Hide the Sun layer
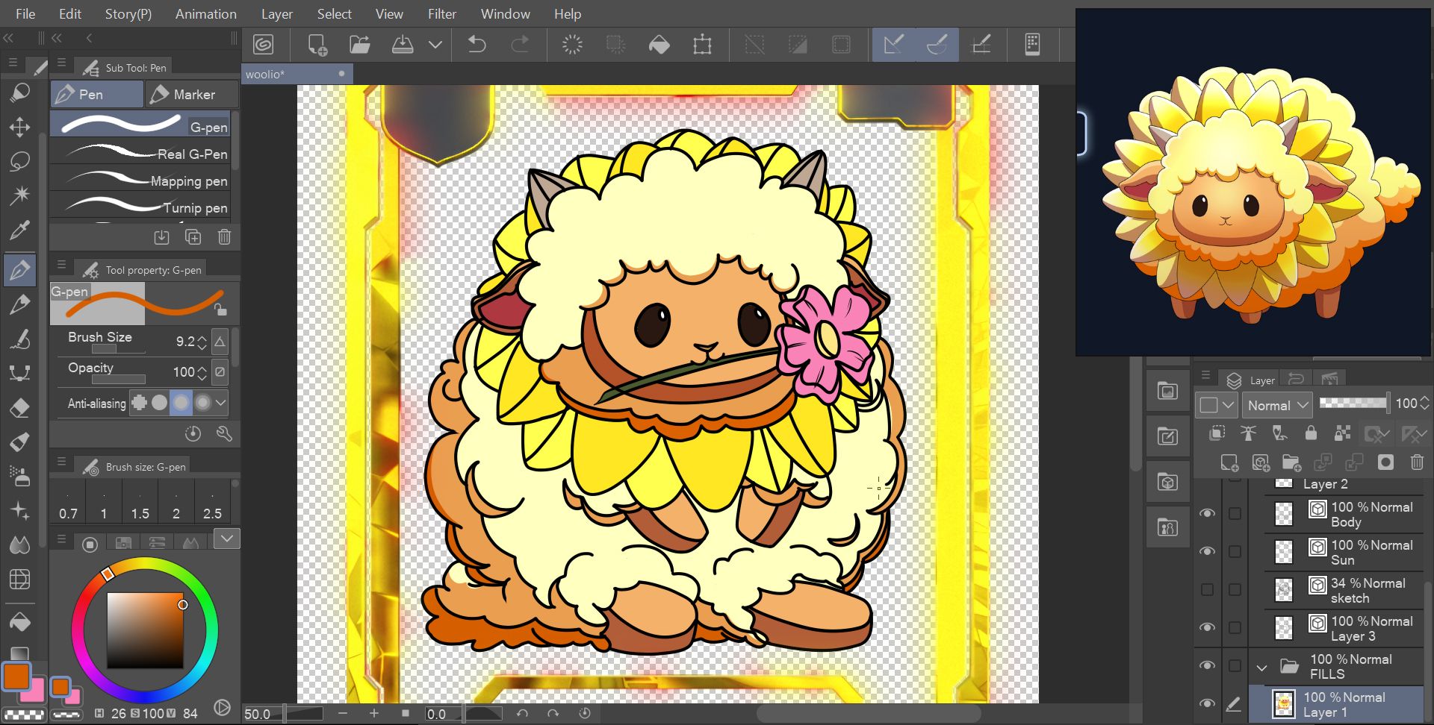This screenshot has width=1434, height=725. [x=1207, y=552]
